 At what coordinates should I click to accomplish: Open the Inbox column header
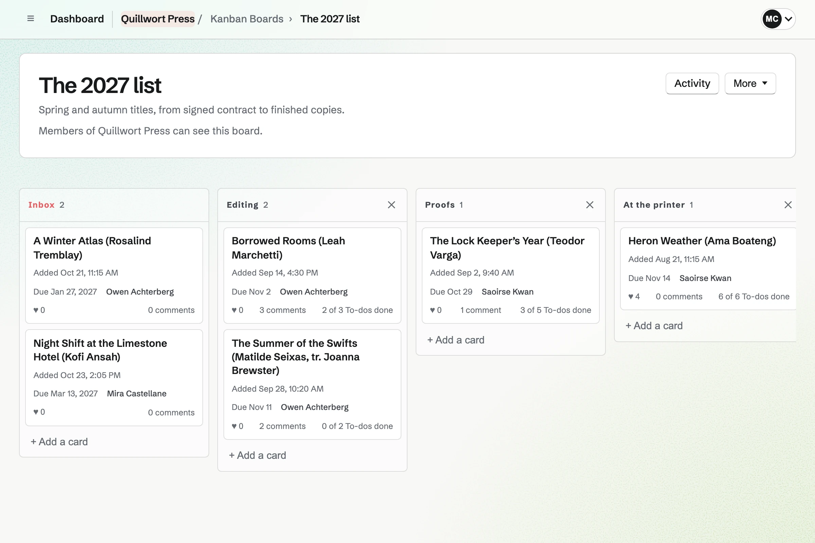pyautogui.click(x=41, y=205)
